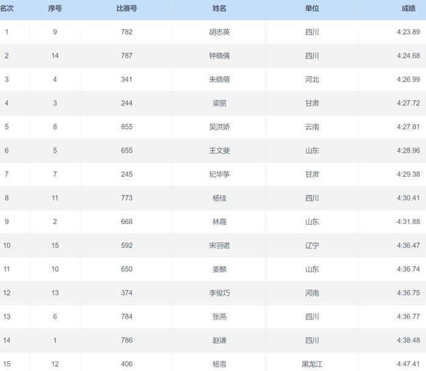Screen dimensions: 426x371
Task: Select the name 张燕
Action: tap(219, 317)
